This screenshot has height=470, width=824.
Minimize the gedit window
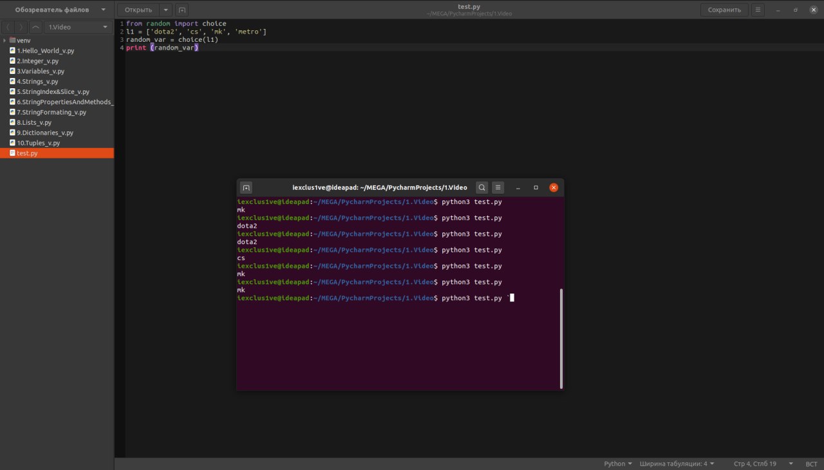778,10
